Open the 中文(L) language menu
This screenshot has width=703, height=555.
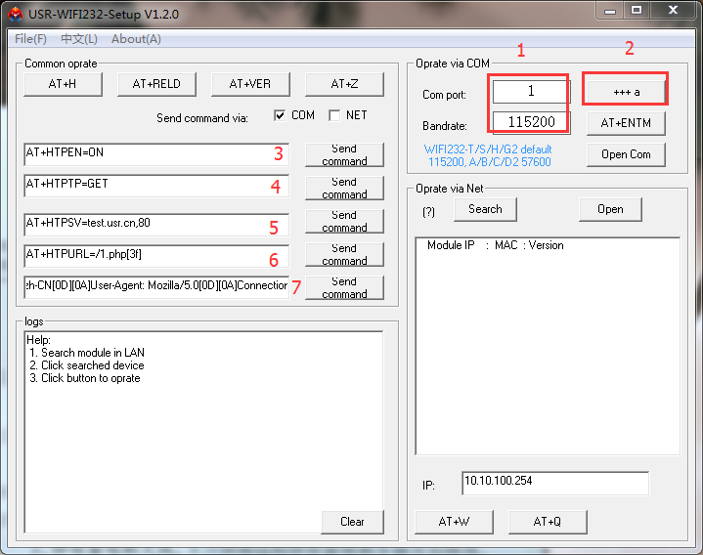(79, 39)
